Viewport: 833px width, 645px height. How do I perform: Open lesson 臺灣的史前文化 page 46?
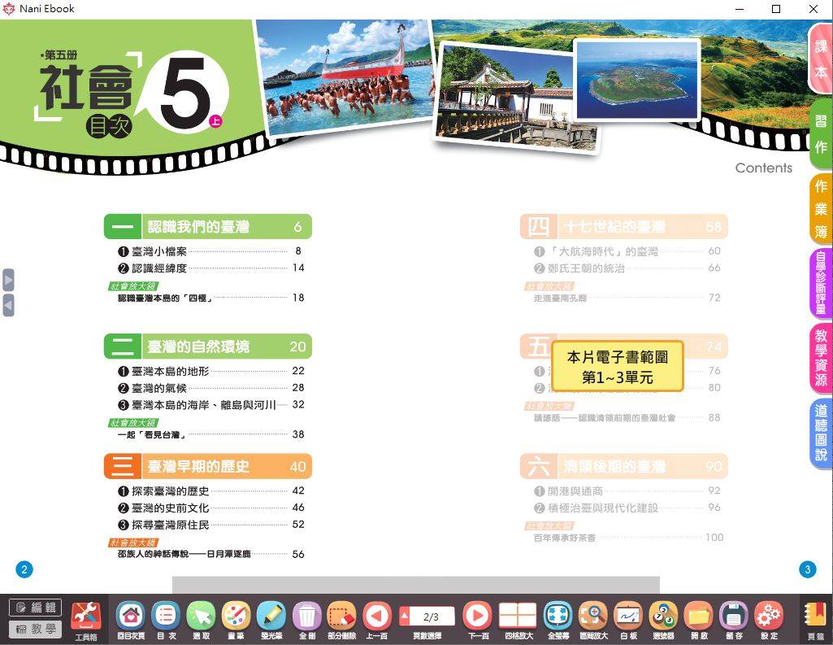click(210, 508)
